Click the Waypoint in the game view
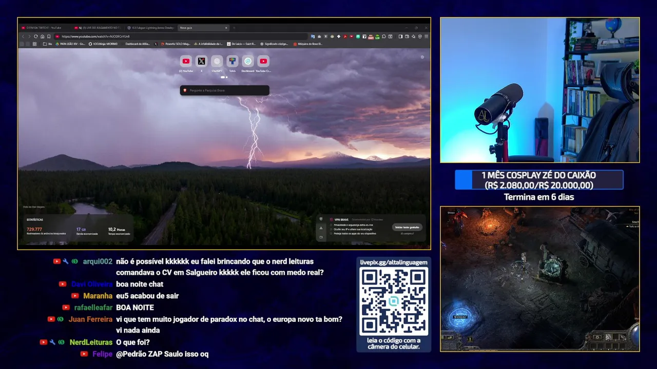Screen dimensions: 657x369 pos(460,317)
